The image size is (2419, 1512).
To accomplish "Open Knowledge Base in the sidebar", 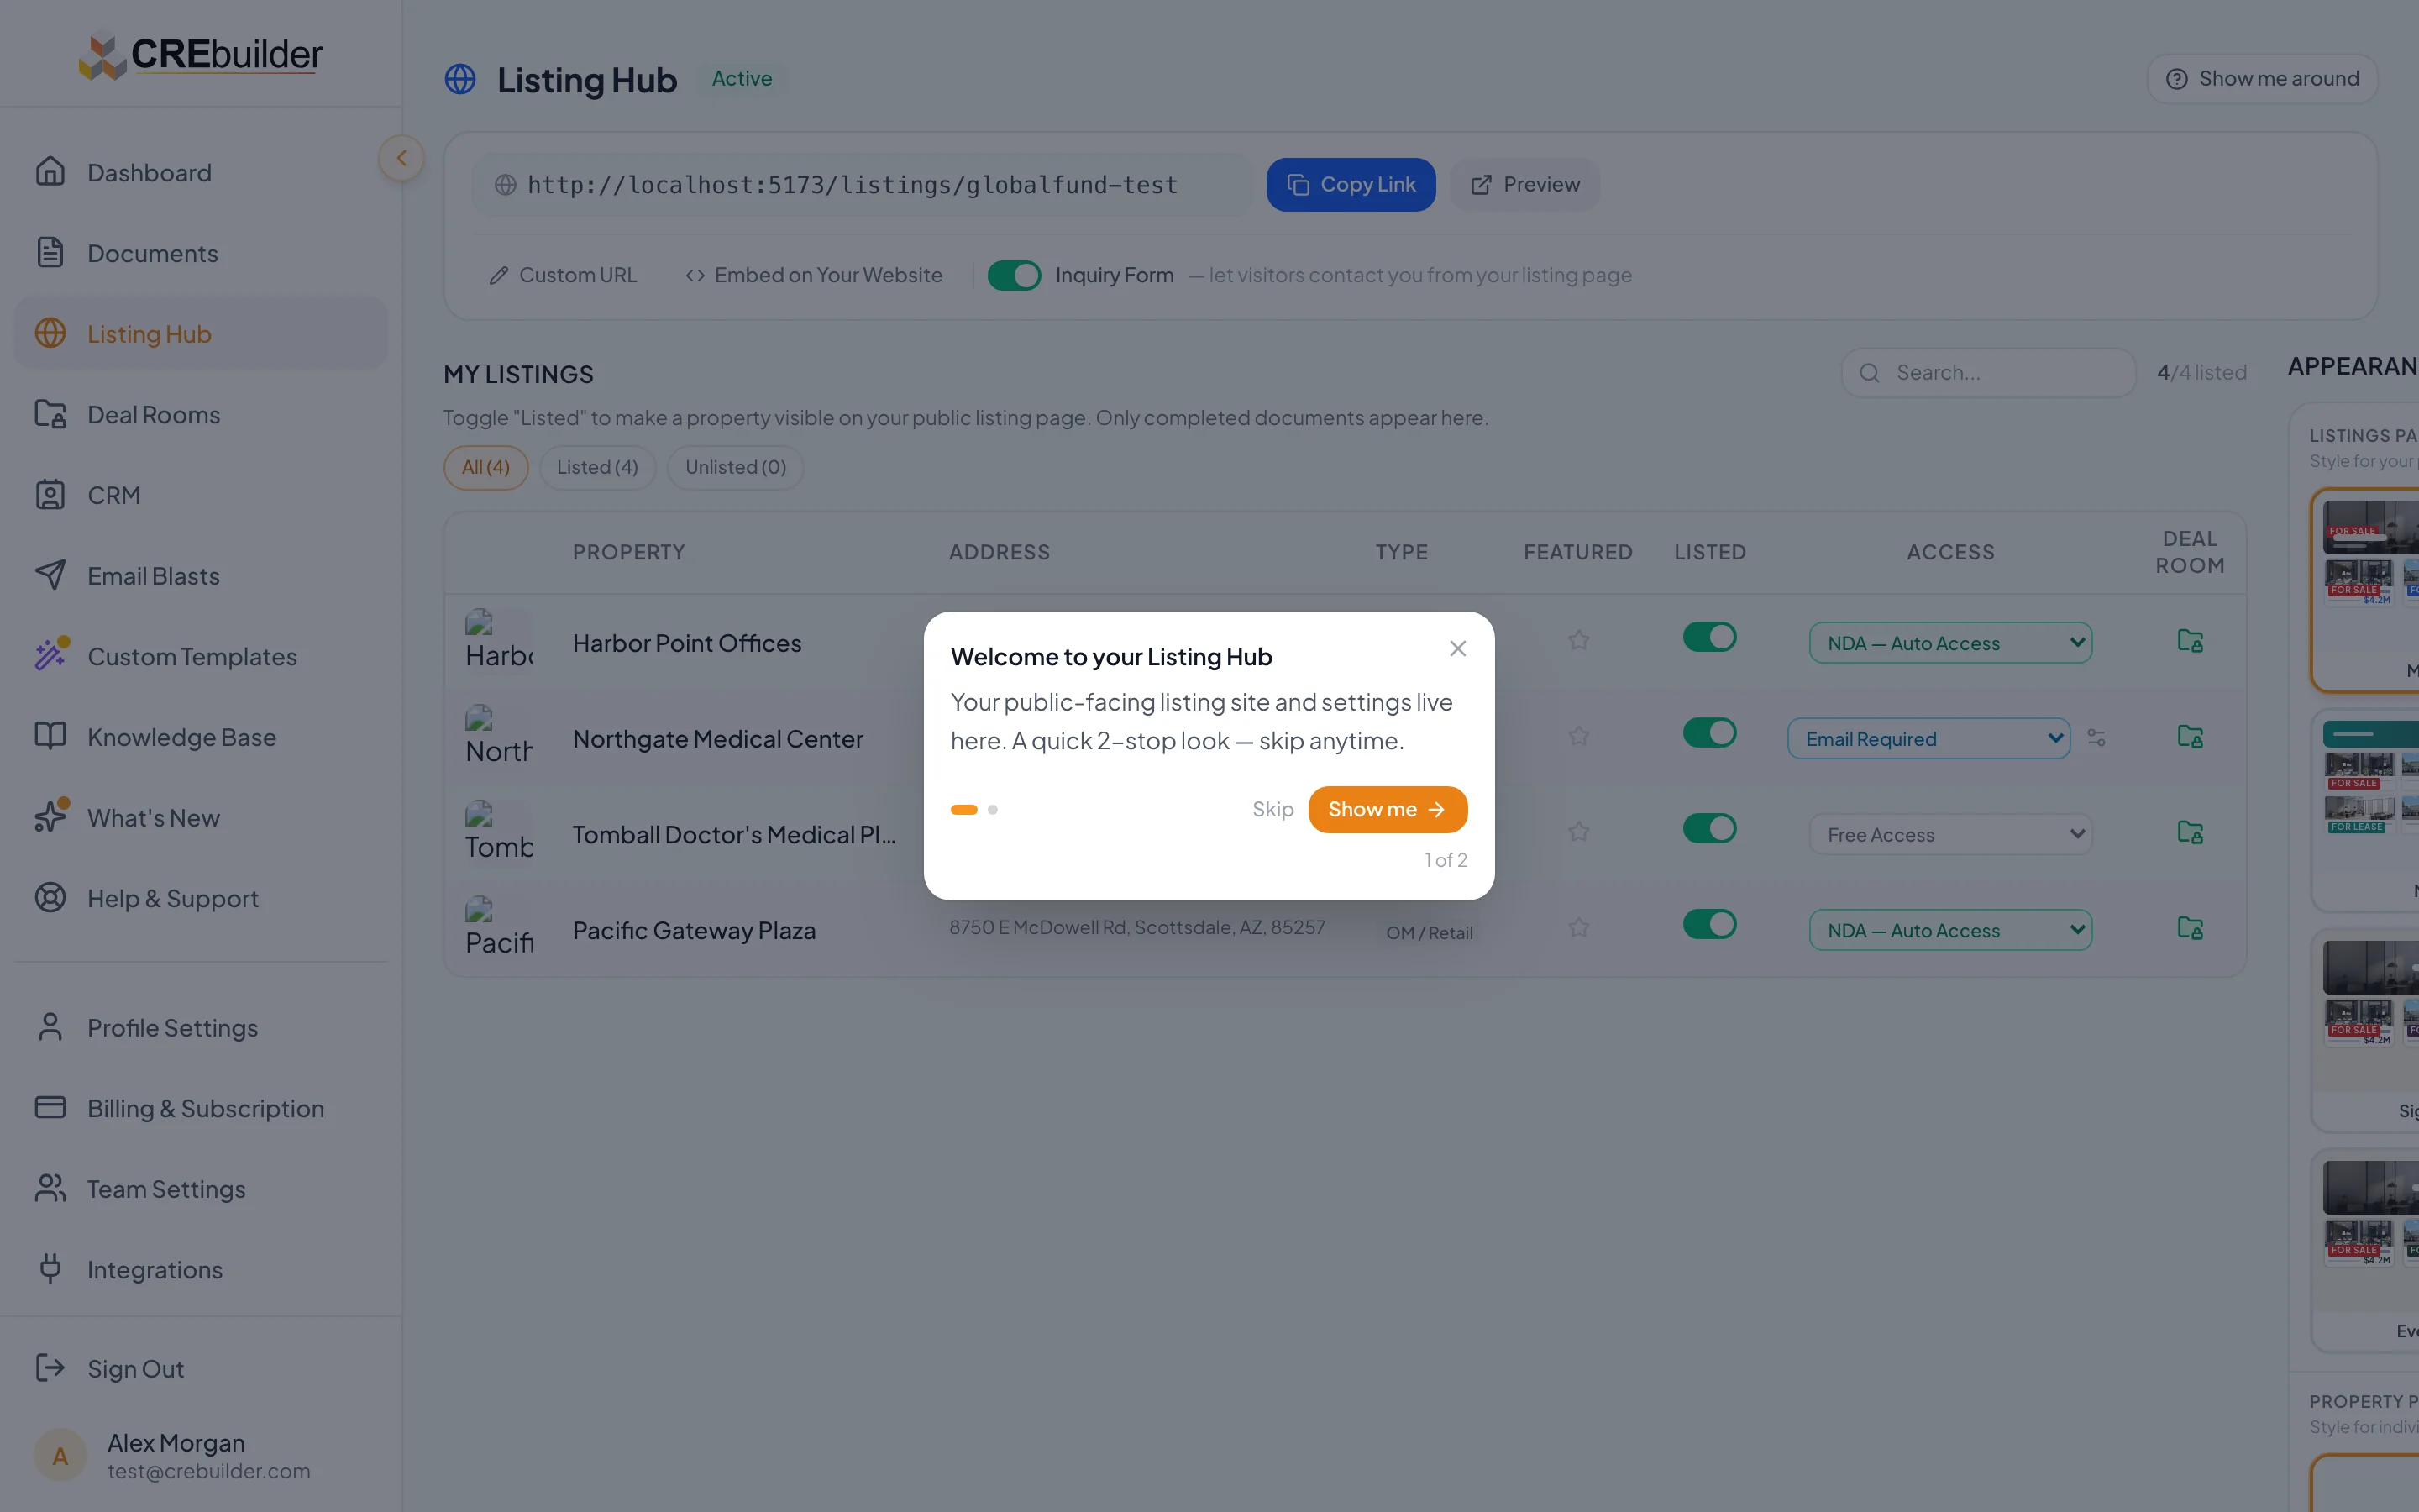I will tap(201, 737).
